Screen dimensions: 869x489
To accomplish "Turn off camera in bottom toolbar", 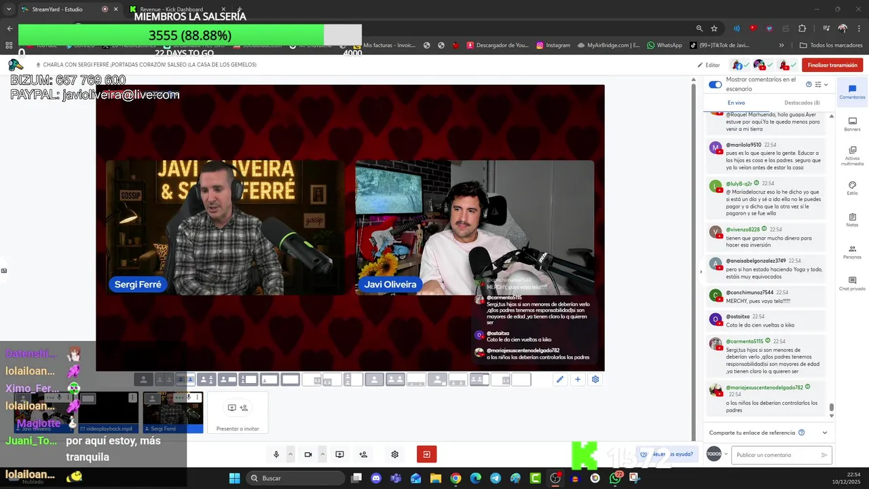I will (308, 454).
